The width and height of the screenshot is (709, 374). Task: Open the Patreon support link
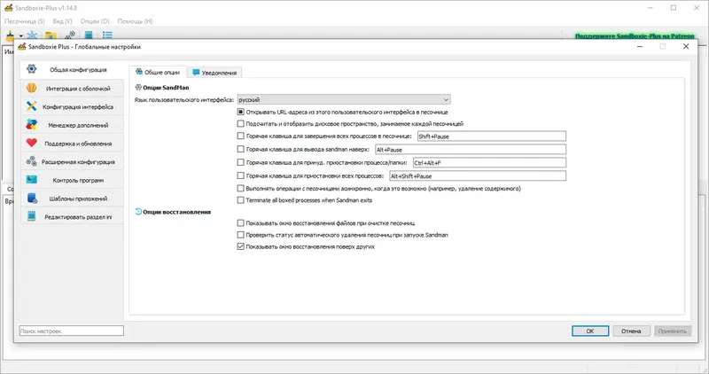pyautogui.click(x=633, y=36)
